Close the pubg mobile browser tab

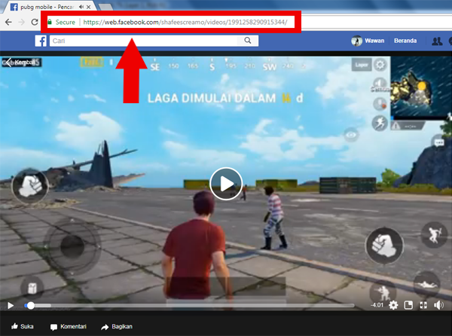click(88, 7)
